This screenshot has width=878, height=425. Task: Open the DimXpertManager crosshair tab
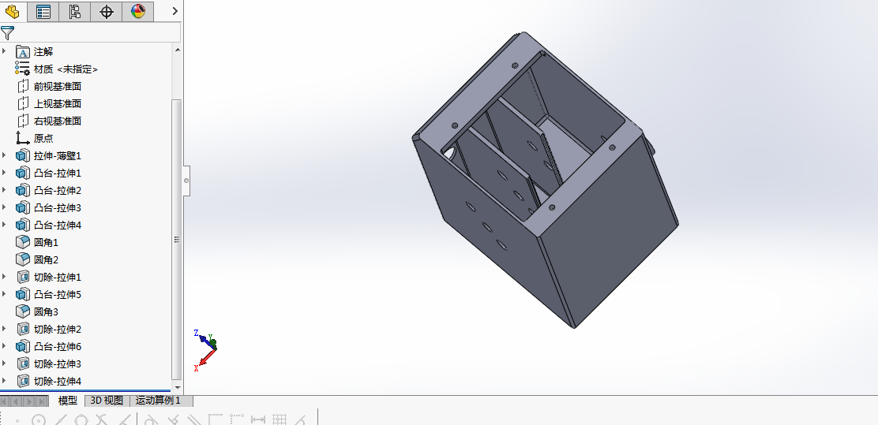[106, 11]
